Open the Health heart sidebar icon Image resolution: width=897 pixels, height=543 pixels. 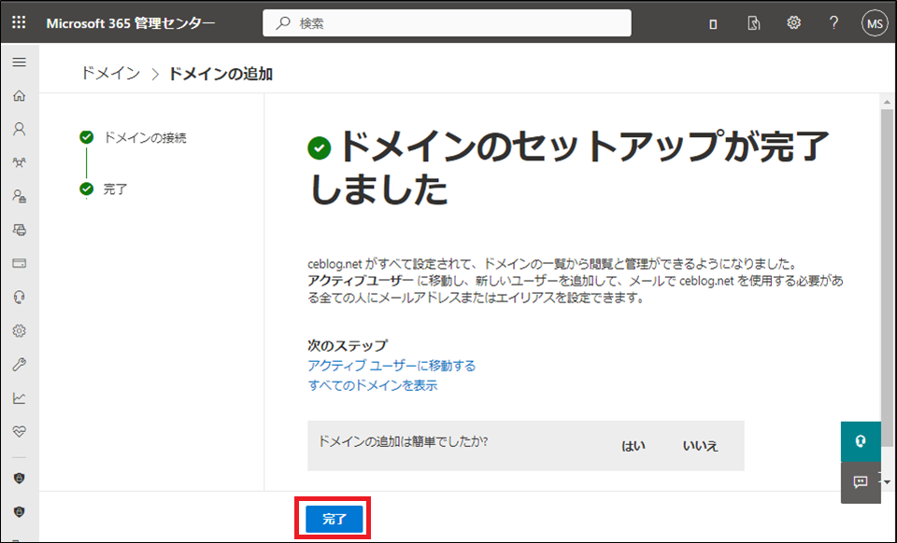(x=19, y=432)
